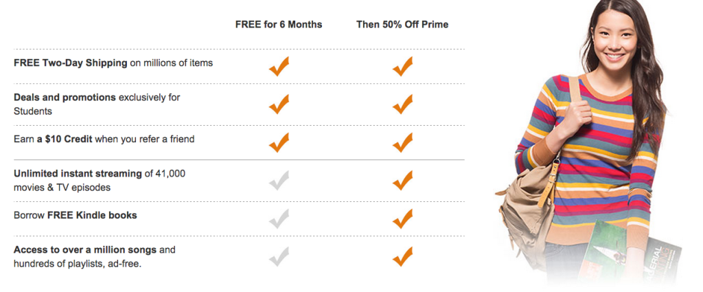Click orange checkmark for Borrow FREE Kindle books

click(x=402, y=218)
